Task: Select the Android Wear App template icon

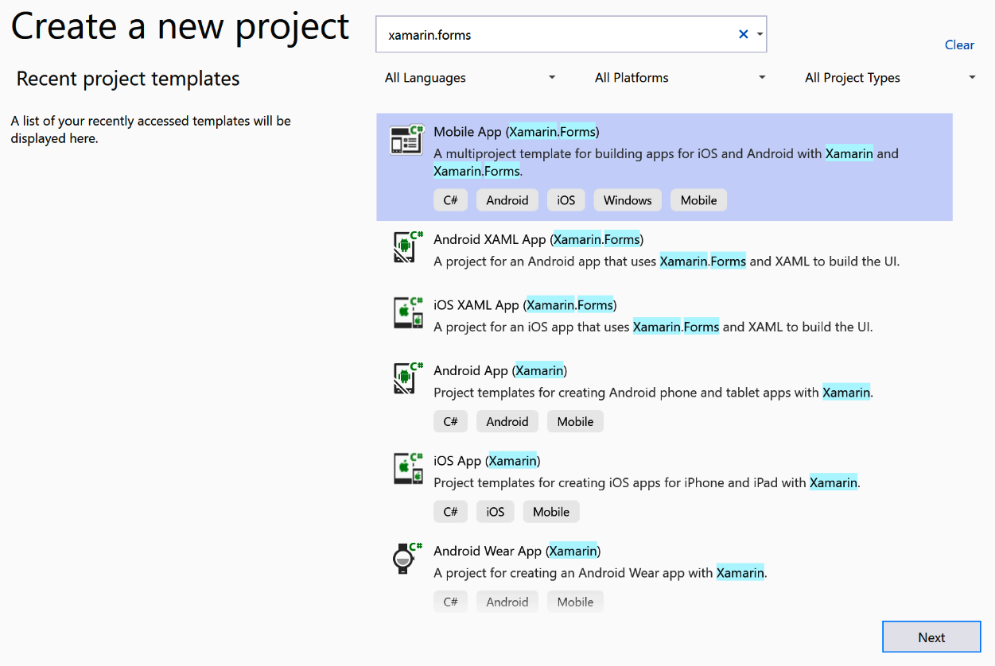Action: point(407,558)
